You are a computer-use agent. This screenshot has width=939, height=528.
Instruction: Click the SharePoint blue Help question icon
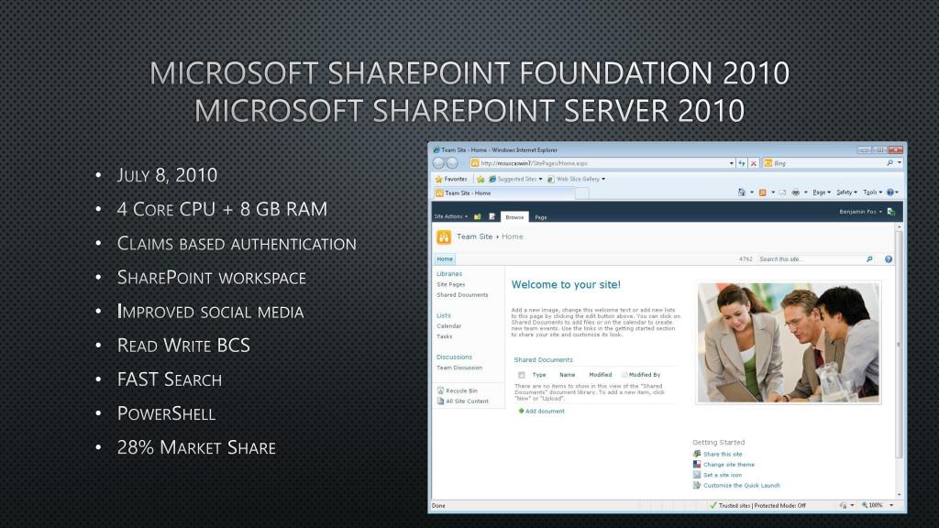pyautogui.click(x=889, y=259)
